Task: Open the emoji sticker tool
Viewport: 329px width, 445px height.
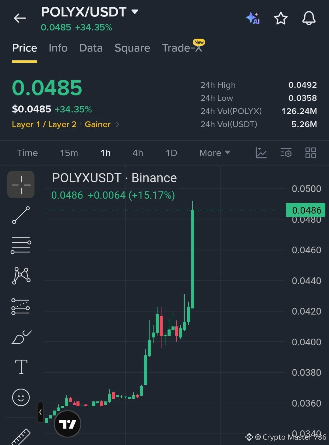Action: 21,397
